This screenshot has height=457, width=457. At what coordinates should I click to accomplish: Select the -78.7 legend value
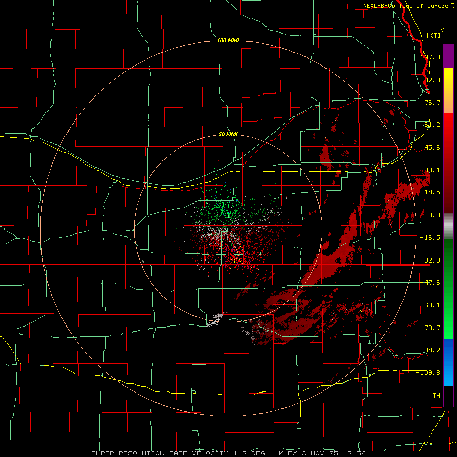(430, 328)
